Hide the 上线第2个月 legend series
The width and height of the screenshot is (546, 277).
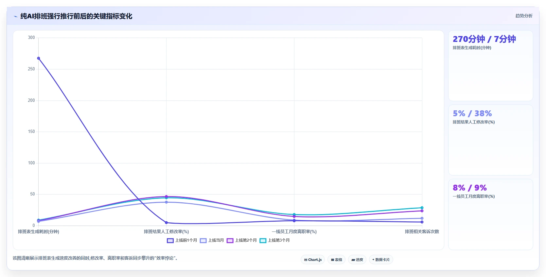pyautogui.click(x=242, y=240)
